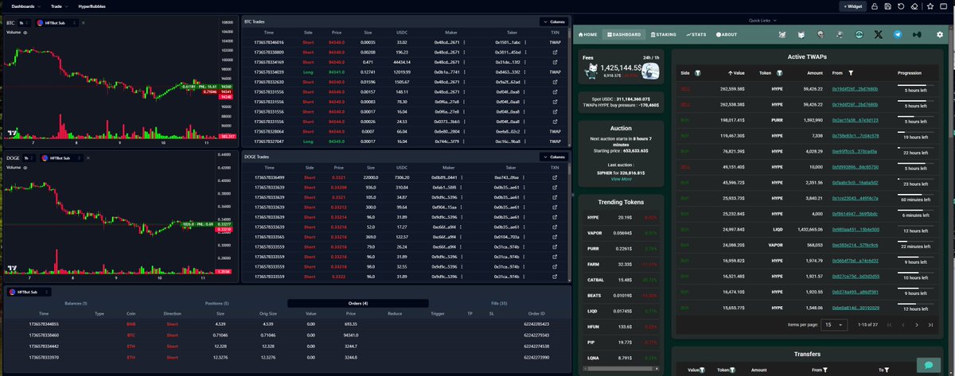Click filter icon next to Token in Active TWAPs
Viewport: 955px width, 376px height.
point(779,72)
